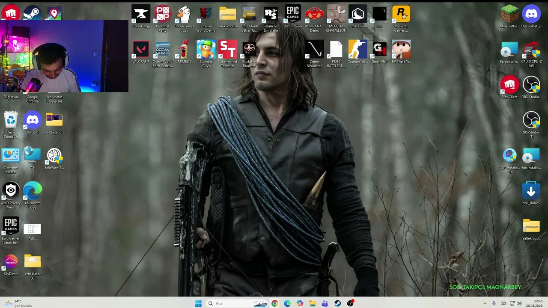The image size is (548, 308).
Task: Select the Ağ network icon
Action: click(32, 159)
